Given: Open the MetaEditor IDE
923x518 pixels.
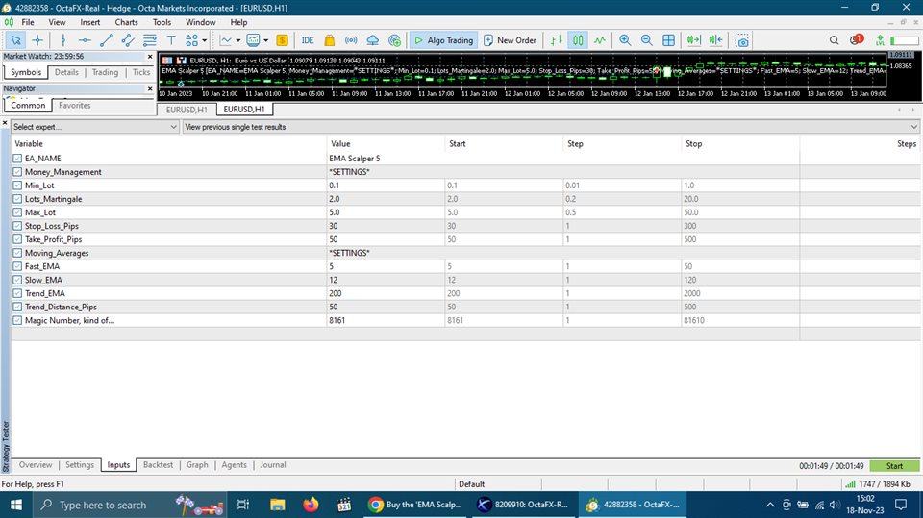Looking at the screenshot, I should tap(308, 40).
